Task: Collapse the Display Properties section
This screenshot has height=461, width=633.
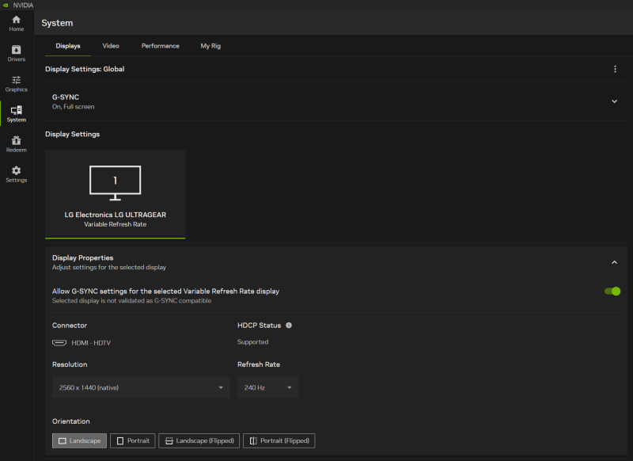Action: [x=614, y=263]
